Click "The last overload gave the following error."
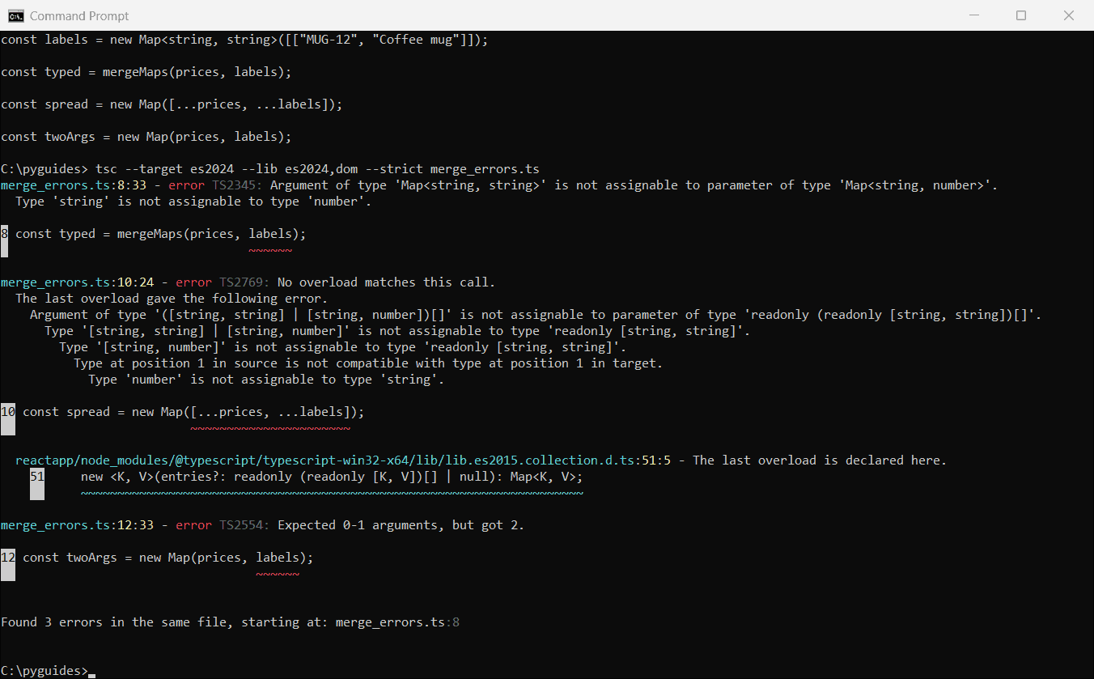 click(x=172, y=299)
